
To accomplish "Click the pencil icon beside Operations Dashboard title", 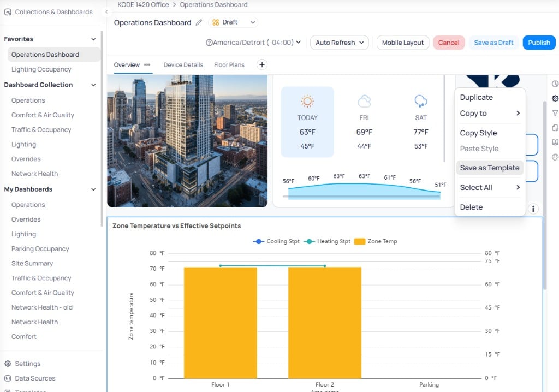I will pyautogui.click(x=199, y=22).
